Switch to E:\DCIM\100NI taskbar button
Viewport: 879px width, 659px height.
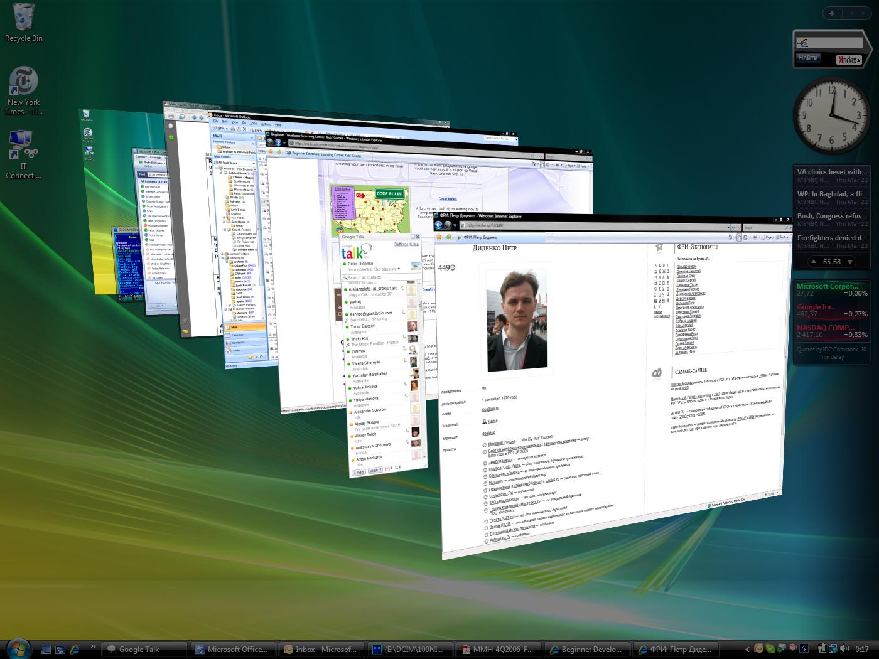(x=411, y=650)
